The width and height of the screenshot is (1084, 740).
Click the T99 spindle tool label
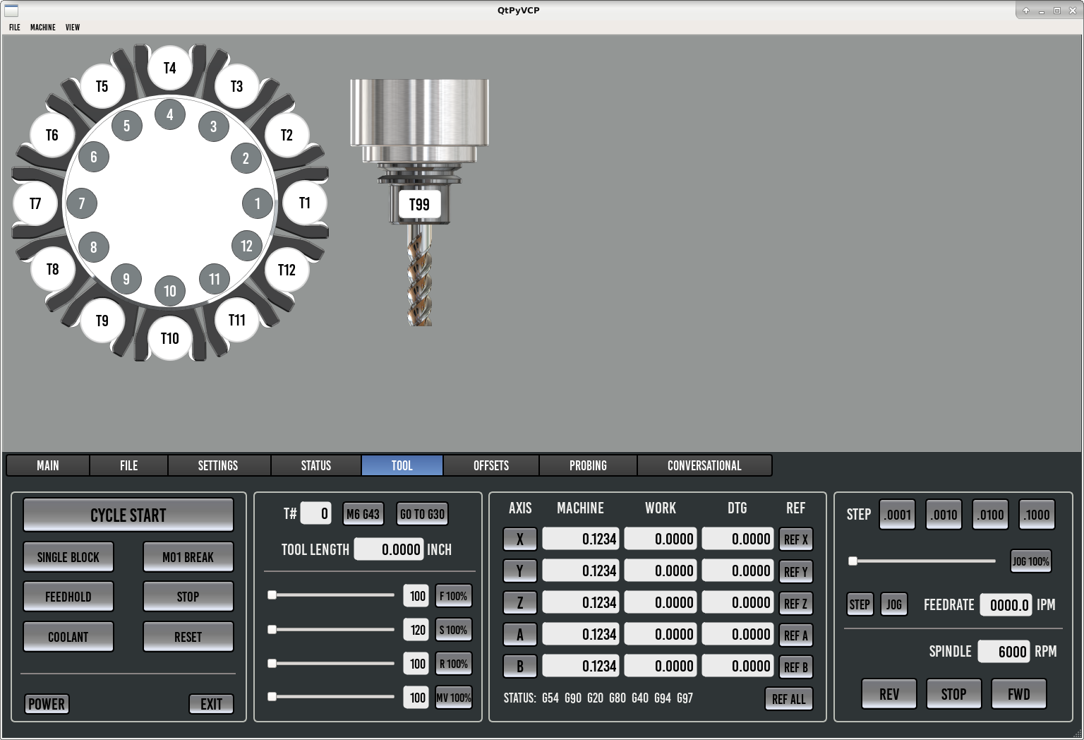[x=419, y=205]
